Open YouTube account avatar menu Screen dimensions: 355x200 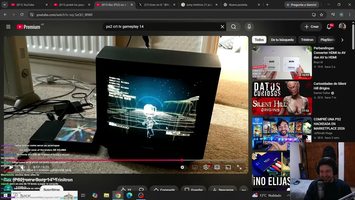click(342, 27)
